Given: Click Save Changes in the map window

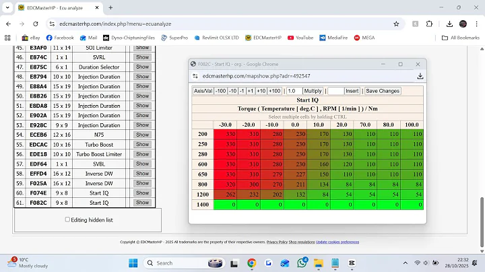Looking at the screenshot, I should pos(383,91).
